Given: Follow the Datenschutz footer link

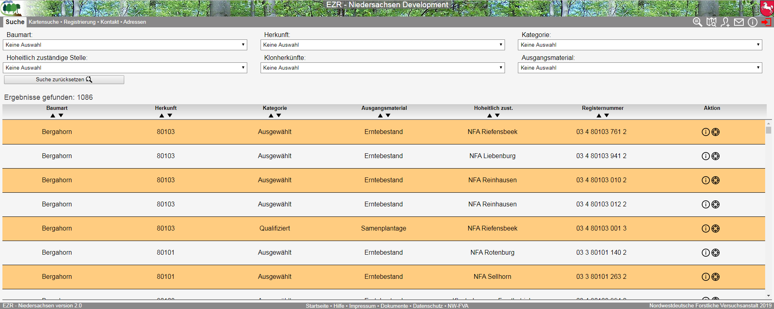Looking at the screenshot, I should click(x=428, y=306).
